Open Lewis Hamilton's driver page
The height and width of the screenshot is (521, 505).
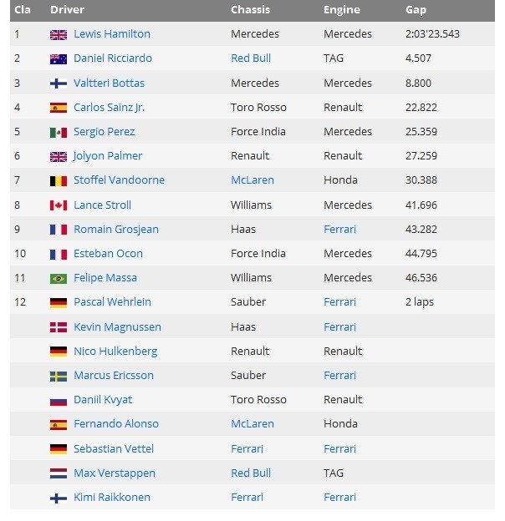pos(112,34)
